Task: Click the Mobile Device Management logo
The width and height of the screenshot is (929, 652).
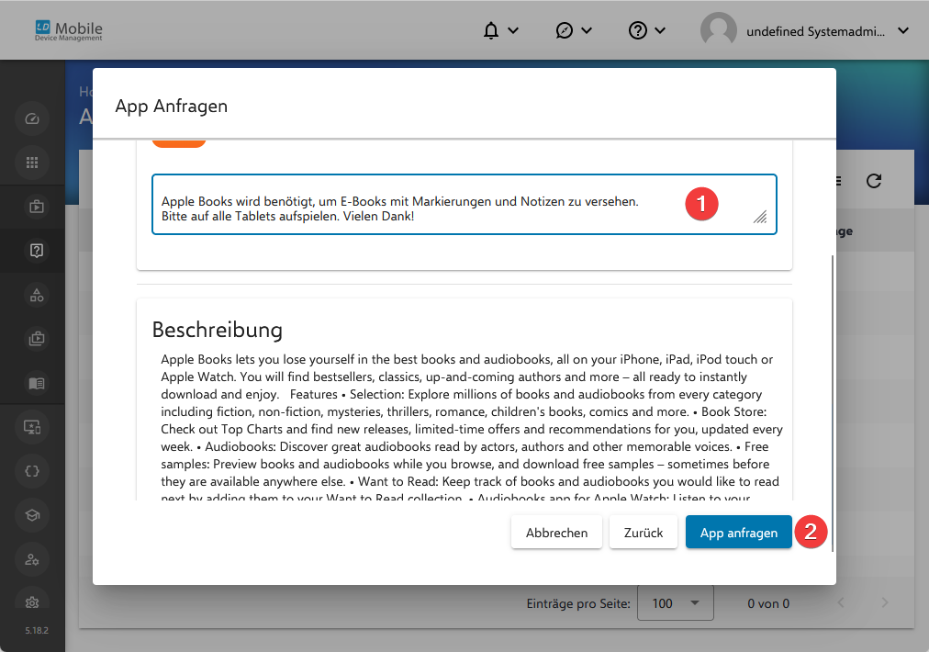Action: [x=68, y=31]
